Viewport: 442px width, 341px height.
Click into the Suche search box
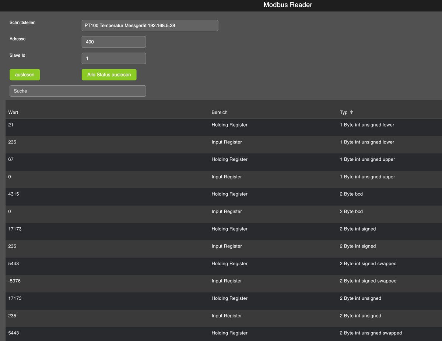(x=77, y=91)
